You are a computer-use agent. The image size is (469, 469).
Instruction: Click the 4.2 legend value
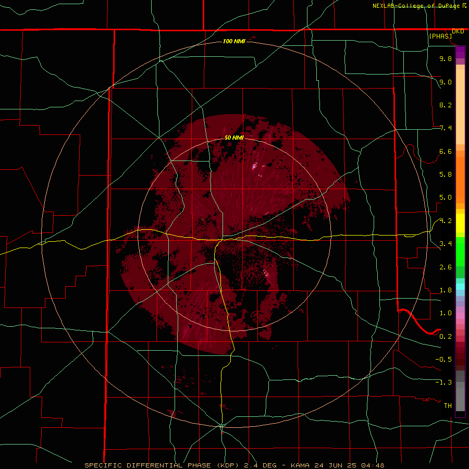tap(446, 221)
